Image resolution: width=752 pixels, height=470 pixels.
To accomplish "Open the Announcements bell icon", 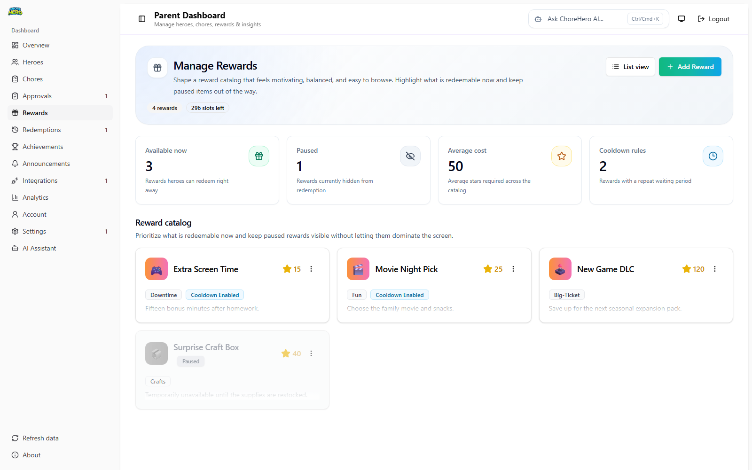I will coord(16,163).
